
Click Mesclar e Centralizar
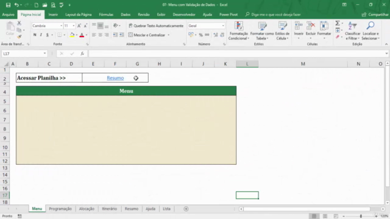[x=147, y=35]
